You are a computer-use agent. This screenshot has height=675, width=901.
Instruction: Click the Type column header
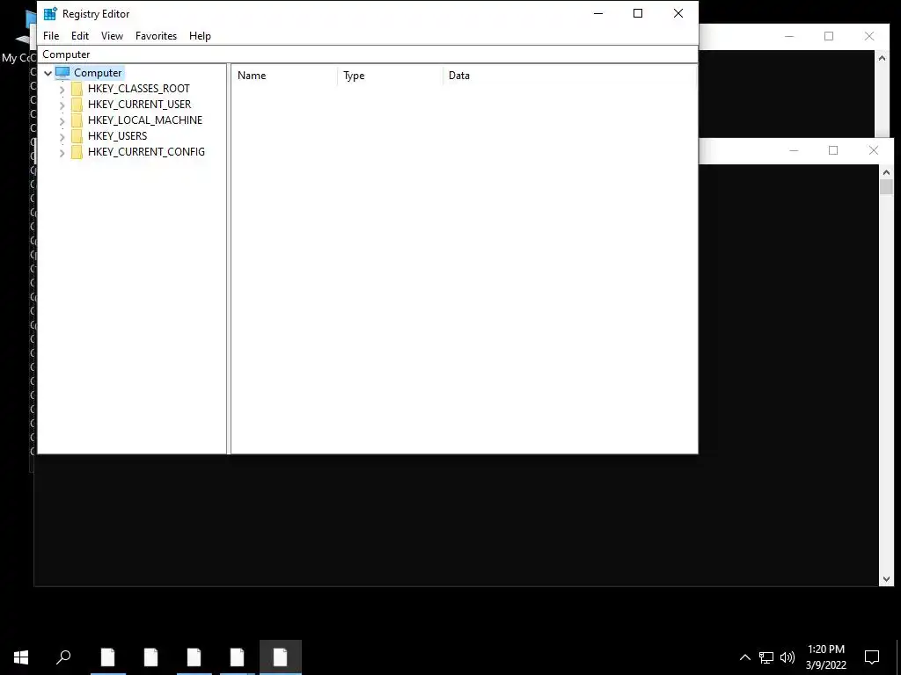390,76
